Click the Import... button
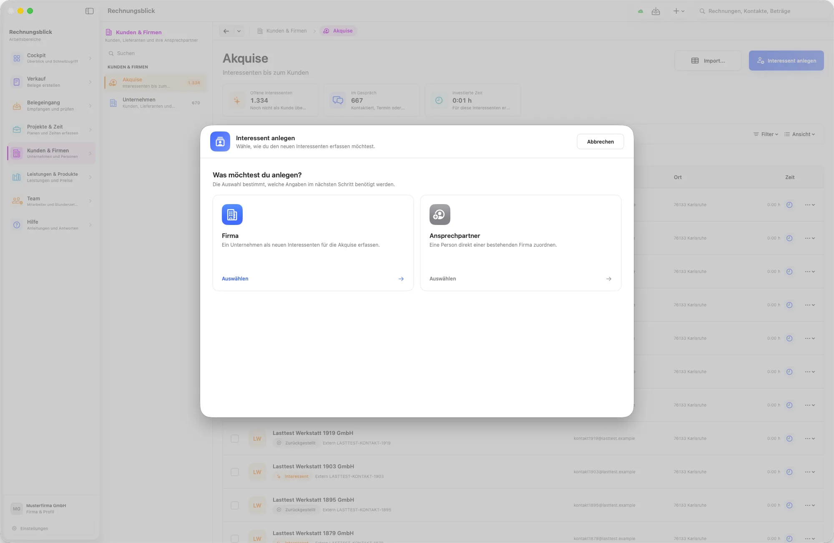 (708, 61)
